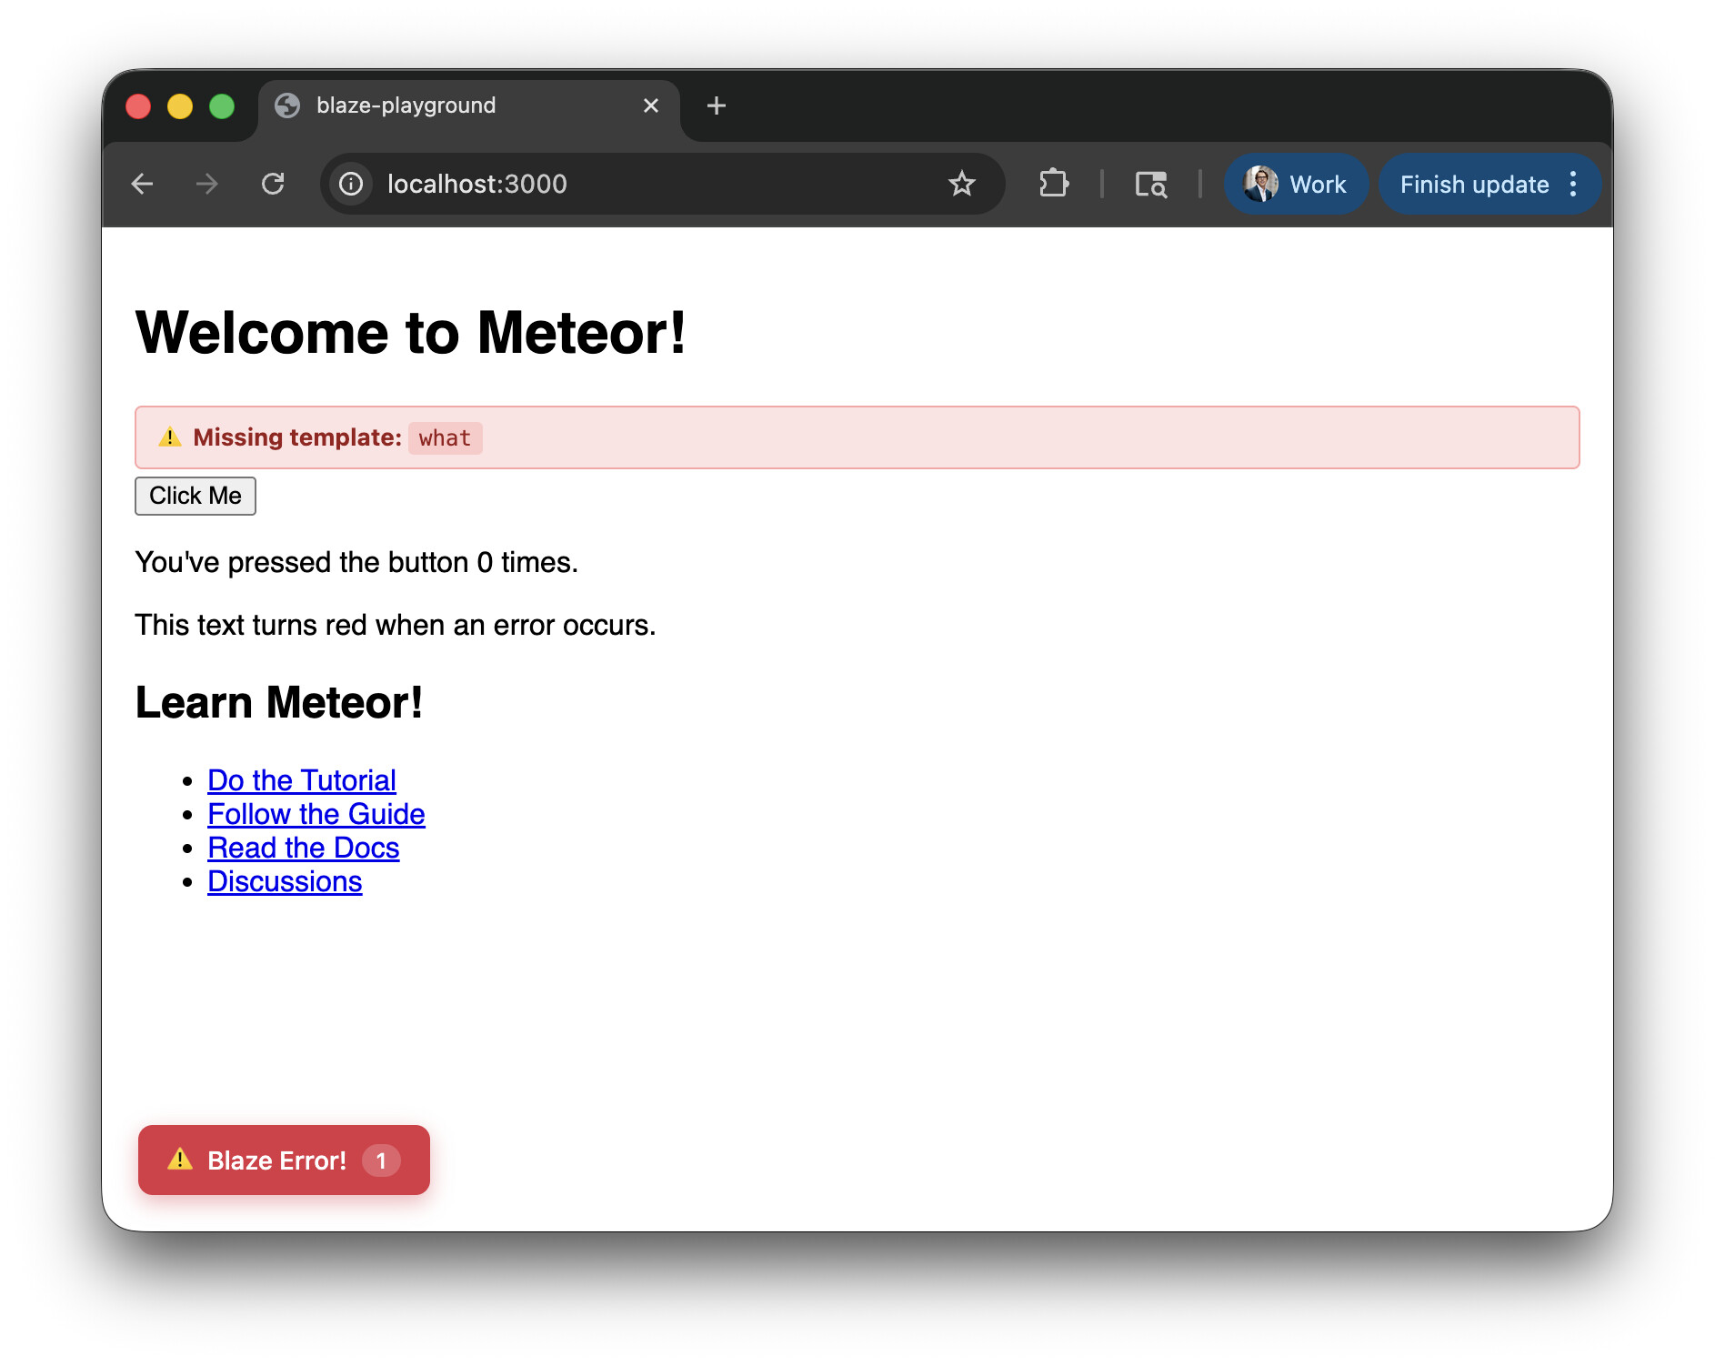Expand the Blaze Error! notification badge

pyautogui.click(x=284, y=1160)
